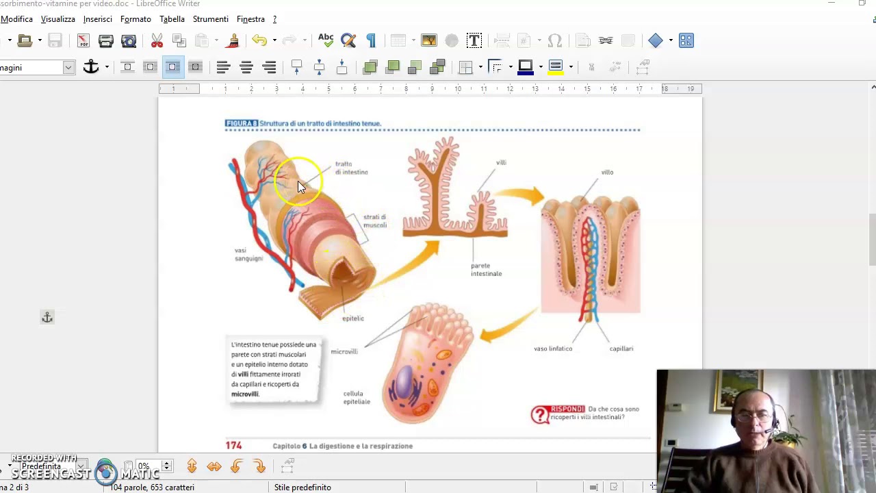Click the Export as PDF icon
Screen dimensions: 876x493
(x=83, y=41)
